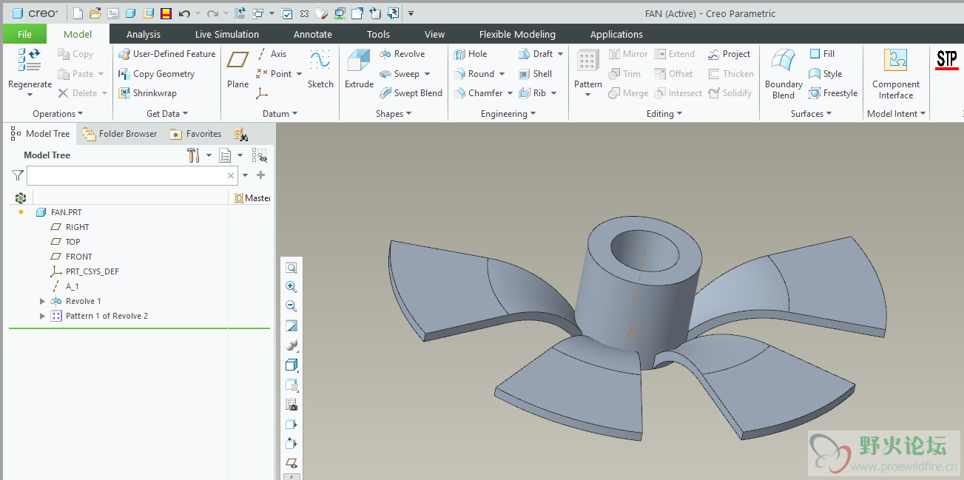Image resolution: width=964 pixels, height=480 pixels.
Task: Open the Model Intent group dropdown
Action: click(x=897, y=114)
